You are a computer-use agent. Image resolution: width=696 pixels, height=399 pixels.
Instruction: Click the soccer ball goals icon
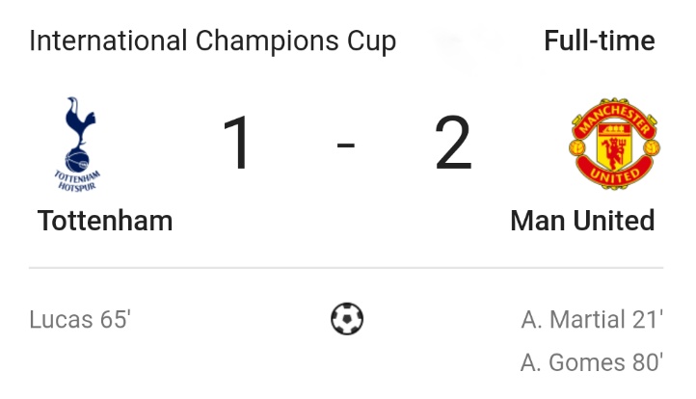click(x=347, y=318)
